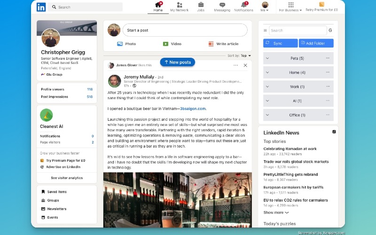Open options for the Home (4) folder
376x235 pixels.
point(328,72)
